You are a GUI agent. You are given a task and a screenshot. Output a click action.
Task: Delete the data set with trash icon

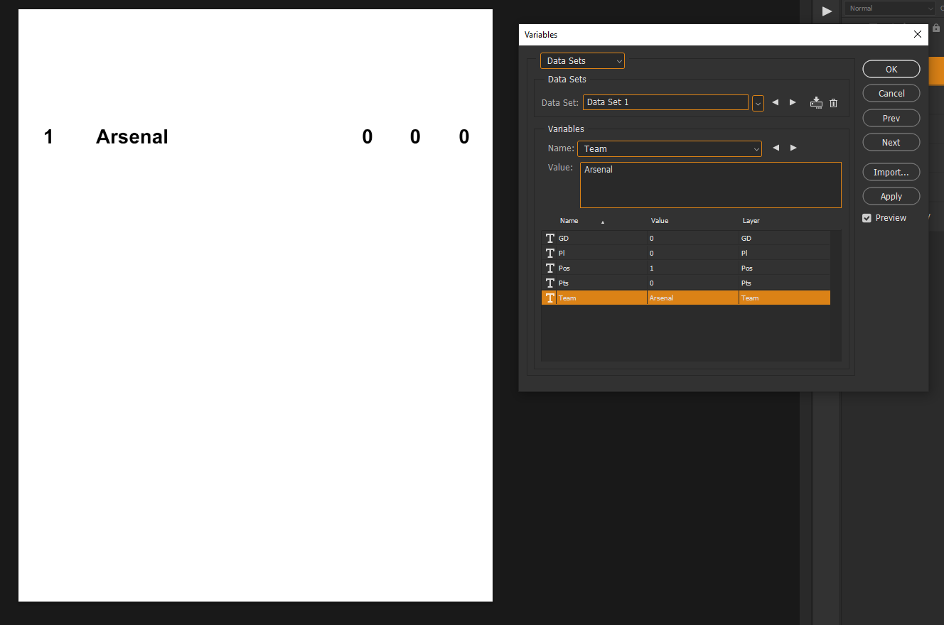[834, 103]
